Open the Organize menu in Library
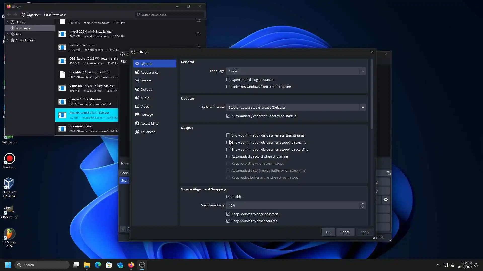This screenshot has height=271, width=483. click(33, 15)
